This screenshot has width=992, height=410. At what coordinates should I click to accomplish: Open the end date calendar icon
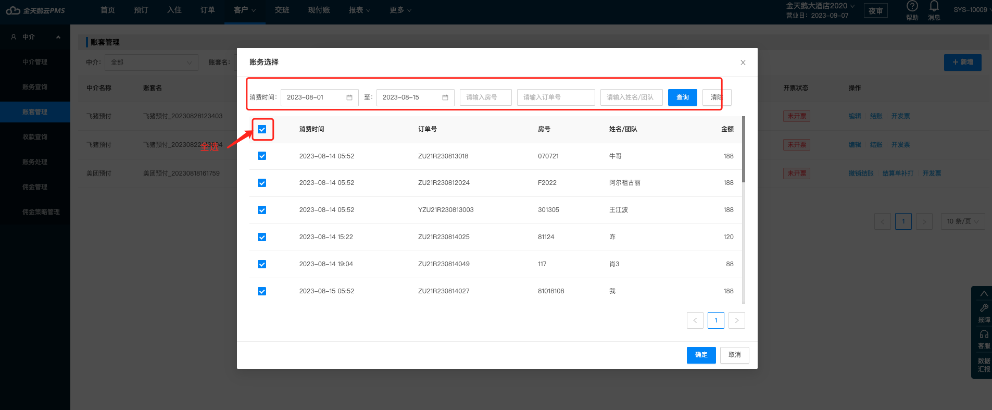tap(445, 97)
